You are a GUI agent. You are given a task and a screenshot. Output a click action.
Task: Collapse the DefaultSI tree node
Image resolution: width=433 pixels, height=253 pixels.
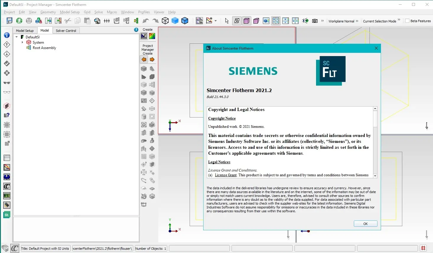(17, 37)
